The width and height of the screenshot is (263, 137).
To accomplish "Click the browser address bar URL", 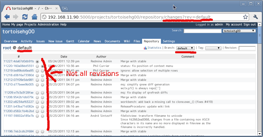I will coord(129,17).
